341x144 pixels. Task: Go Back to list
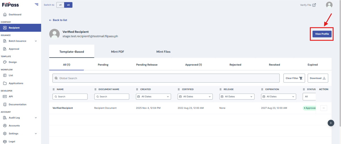click(x=58, y=20)
